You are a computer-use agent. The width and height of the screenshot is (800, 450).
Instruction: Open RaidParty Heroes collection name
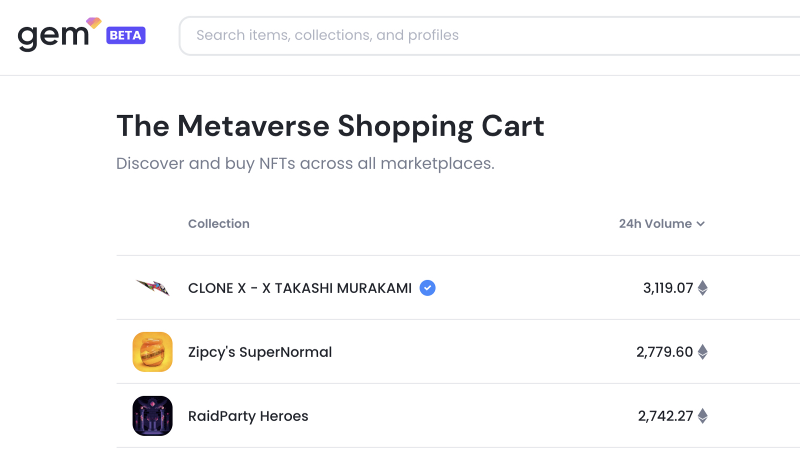[x=248, y=416]
